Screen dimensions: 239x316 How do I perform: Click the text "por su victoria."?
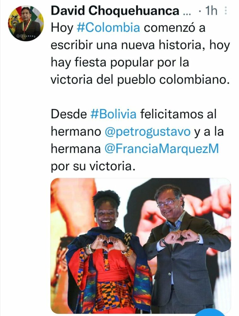point(93,167)
